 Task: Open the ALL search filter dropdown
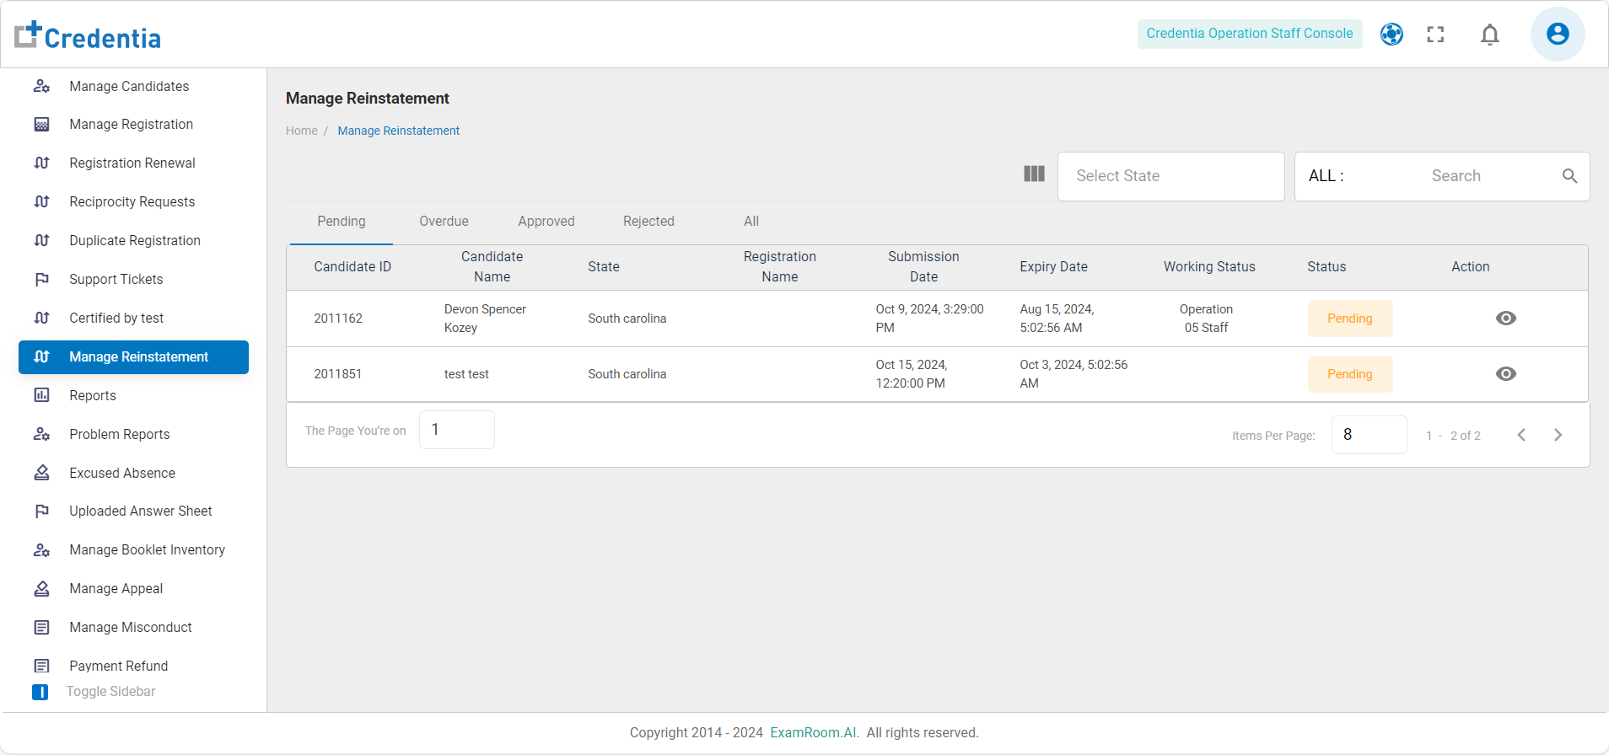click(1327, 176)
